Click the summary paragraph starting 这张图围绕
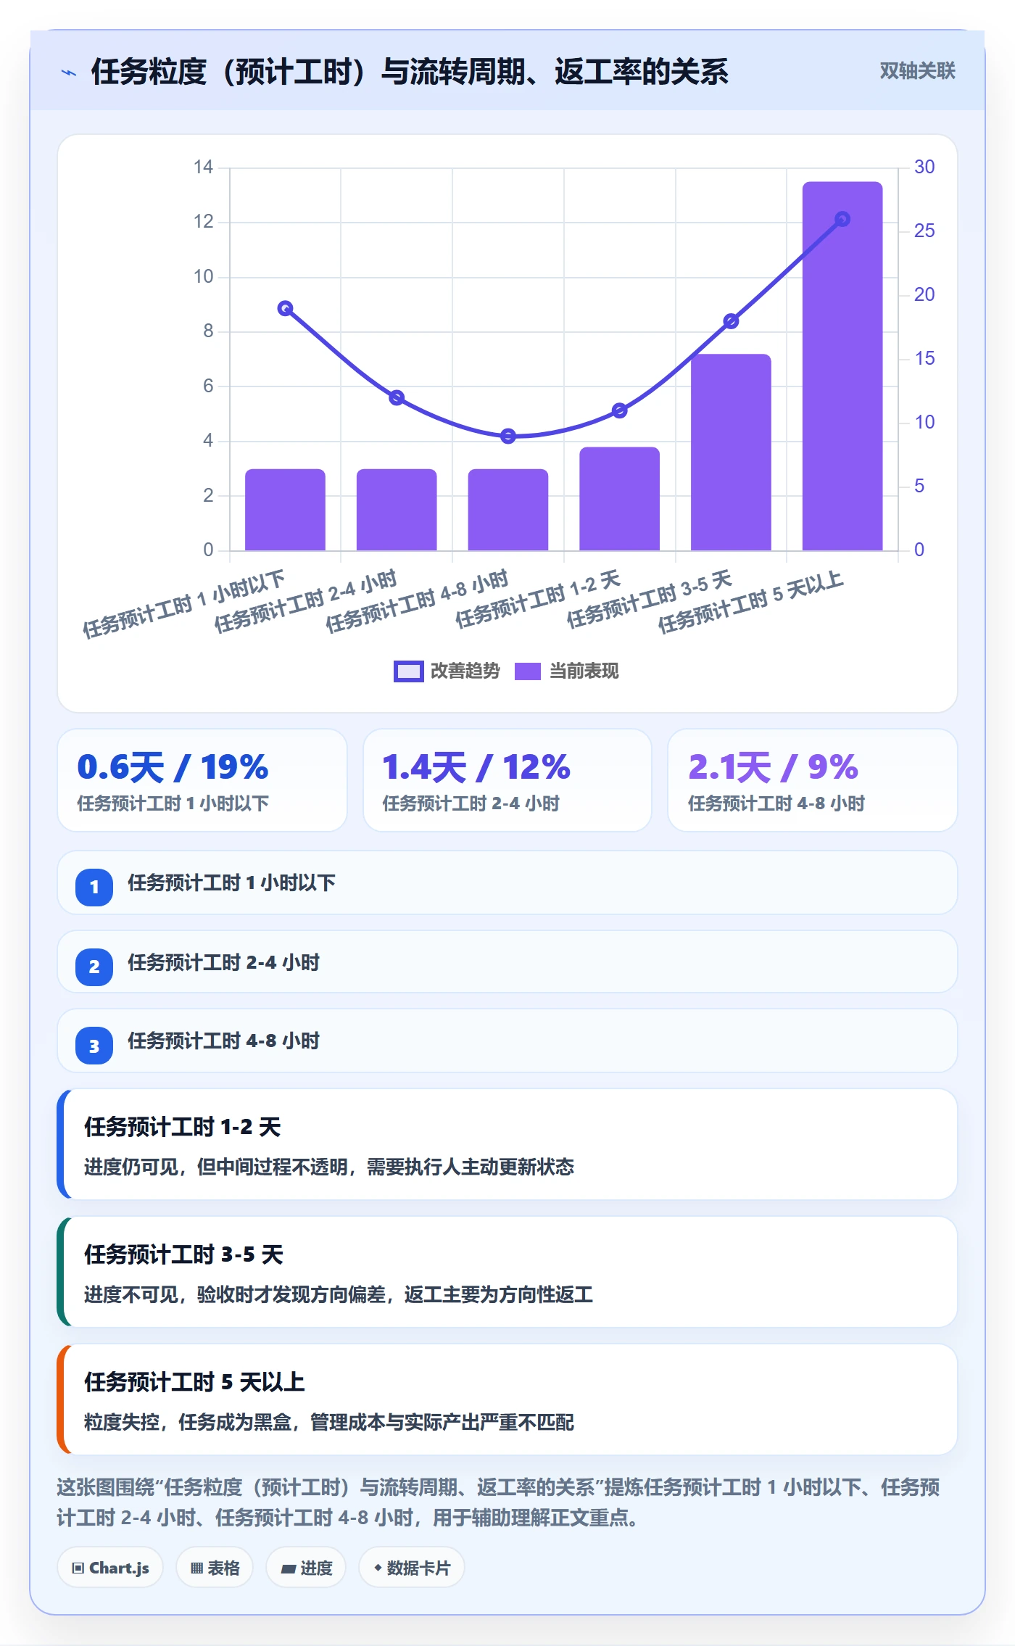The width and height of the screenshot is (1015, 1646). tap(499, 1502)
